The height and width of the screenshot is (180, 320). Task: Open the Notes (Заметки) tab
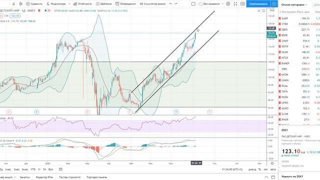[x=25, y=177]
